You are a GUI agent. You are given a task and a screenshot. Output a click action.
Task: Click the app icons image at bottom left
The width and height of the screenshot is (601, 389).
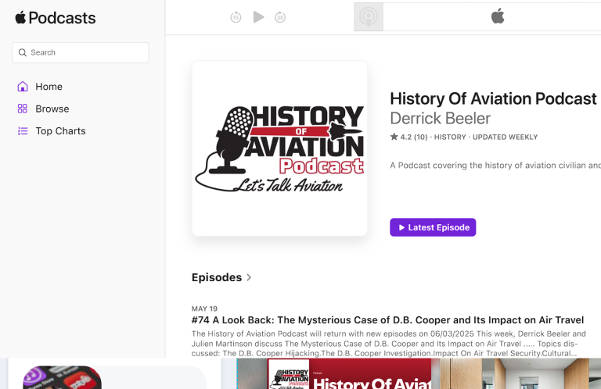click(62, 377)
